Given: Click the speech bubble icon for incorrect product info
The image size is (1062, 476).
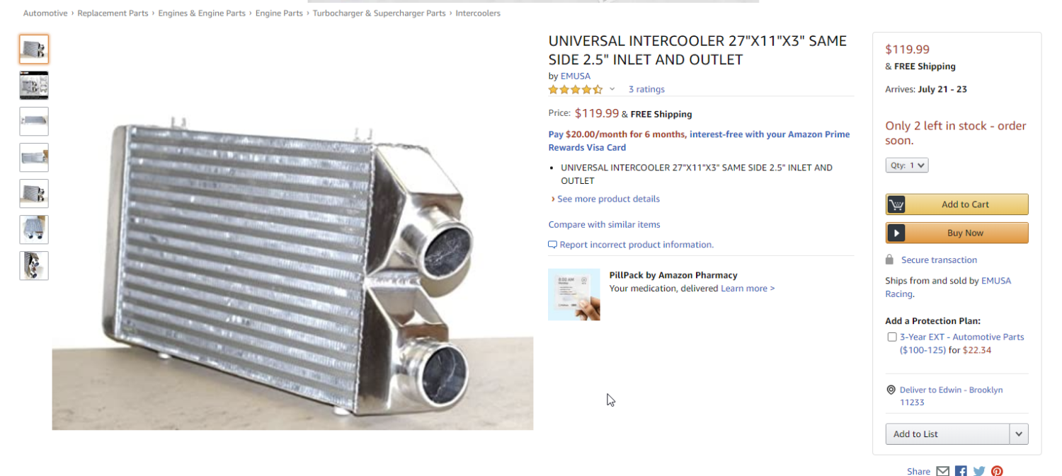Looking at the screenshot, I should pos(553,245).
